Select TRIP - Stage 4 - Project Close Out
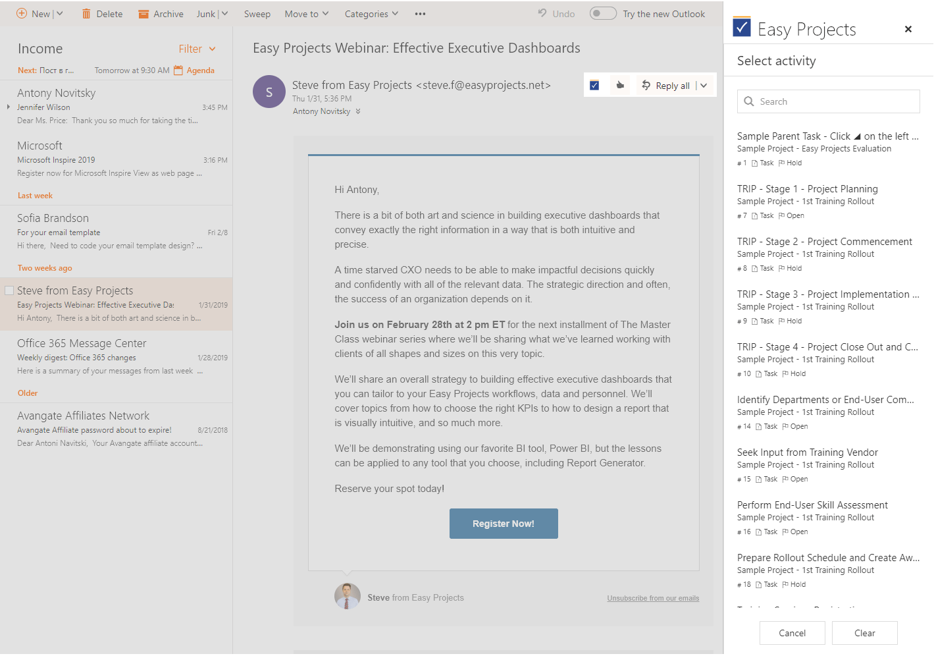The height and width of the screenshot is (656, 934). [828, 360]
